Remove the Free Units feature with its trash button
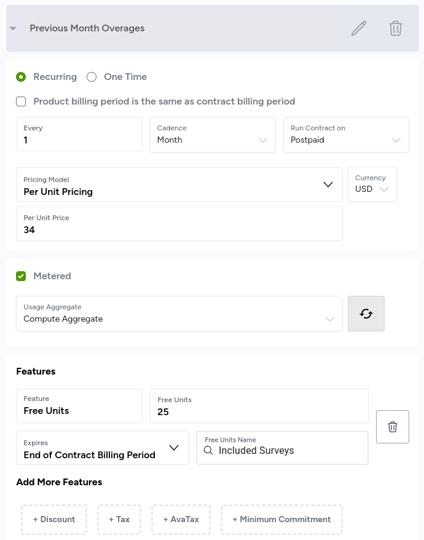Image resolution: width=424 pixels, height=540 pixels. pos(393,427)
